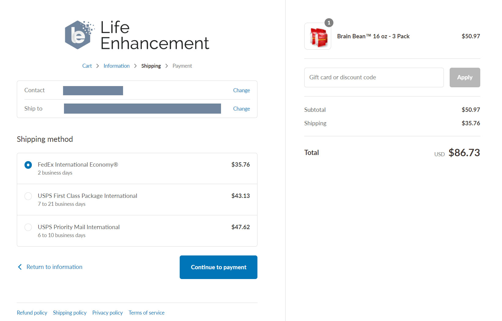Image resolution: width=502 pixels, height=321 pixels.
Task: Click the Subtotal label
Action: coord(315,110)
